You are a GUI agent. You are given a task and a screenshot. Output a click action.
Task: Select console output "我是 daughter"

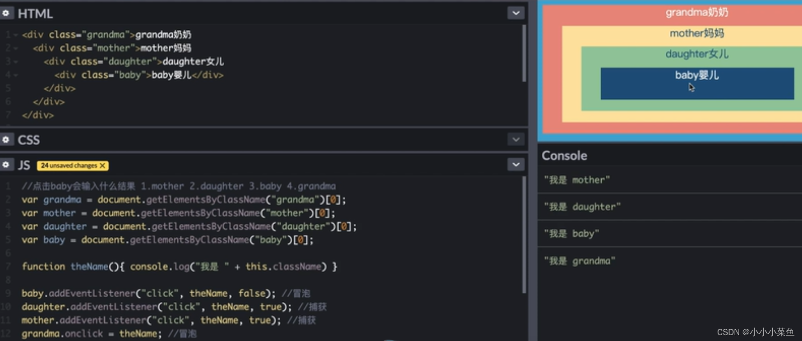point(582,207)
